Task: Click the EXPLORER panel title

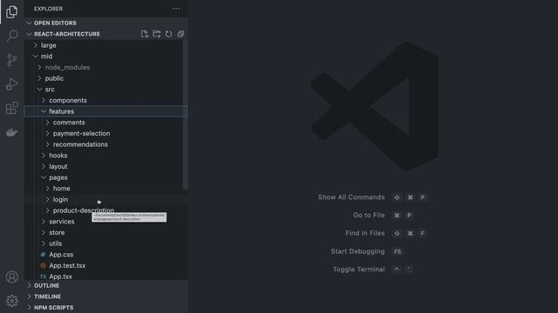Action: [49, 9]
